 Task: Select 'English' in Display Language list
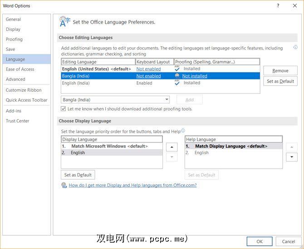pyautogui.click(x=112, y=152)
